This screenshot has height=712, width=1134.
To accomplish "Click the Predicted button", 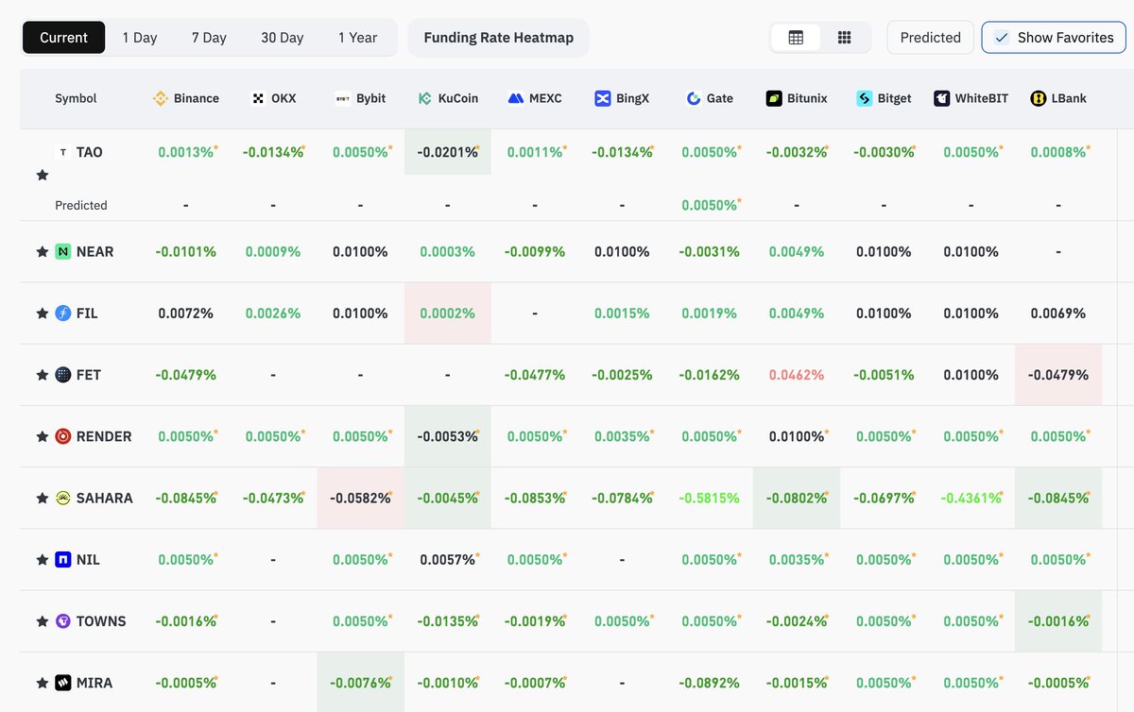I will click(x=930, y=38).
